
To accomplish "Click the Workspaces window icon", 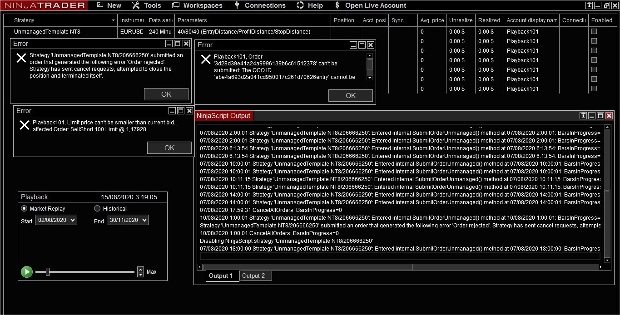I will [x=176, y=5].
